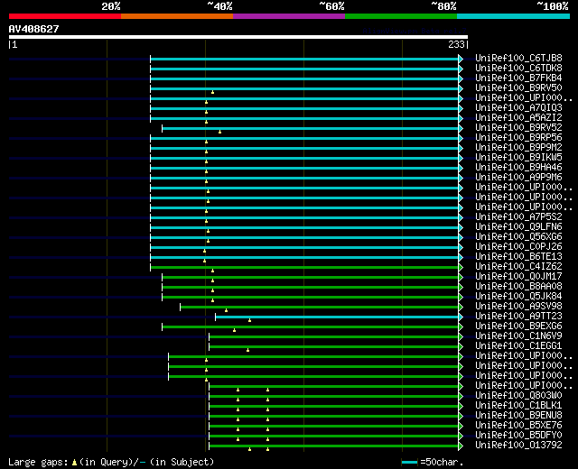578x469 pixels.
Task: Click the yellow gap marker under A9TT23 bar
Action: tap(249, 321)
